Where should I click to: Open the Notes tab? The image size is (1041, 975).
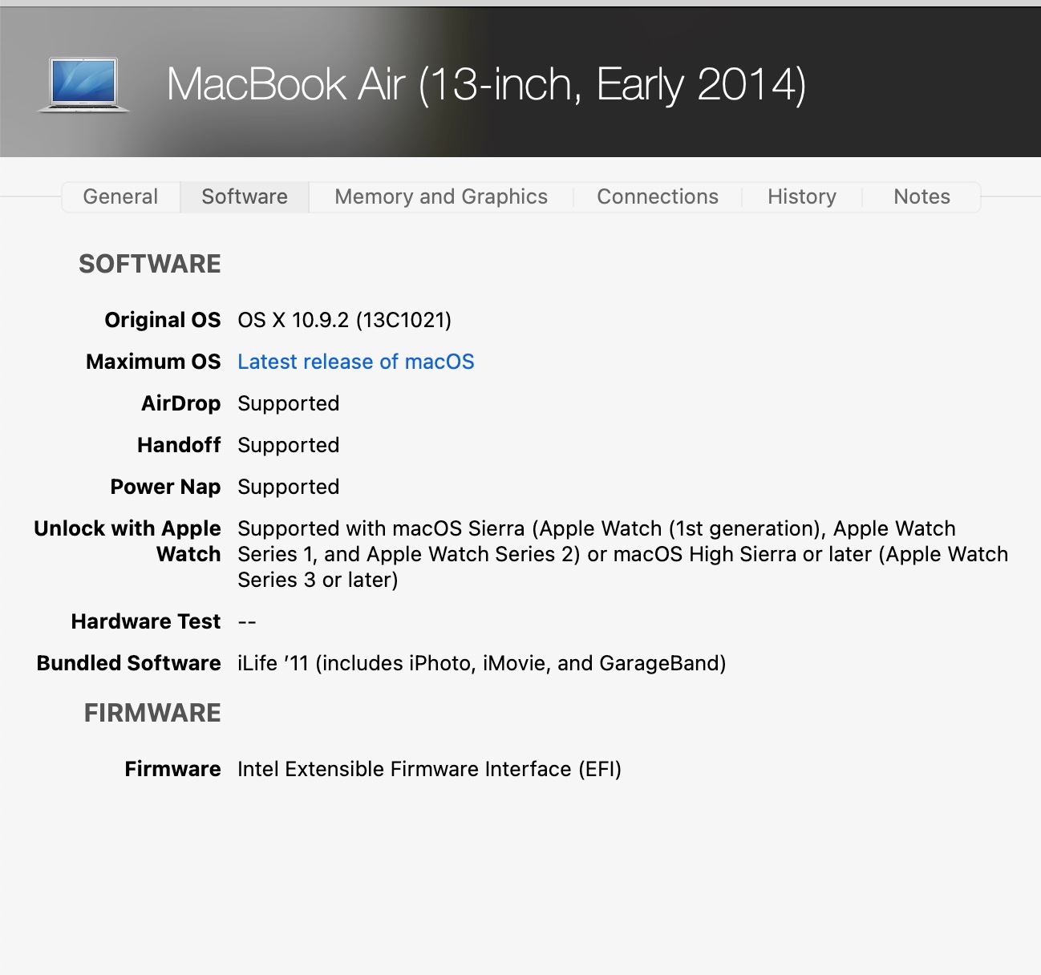922,196
